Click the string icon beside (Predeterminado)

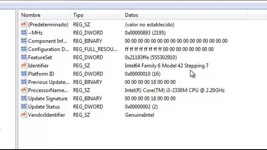(24, 24)
